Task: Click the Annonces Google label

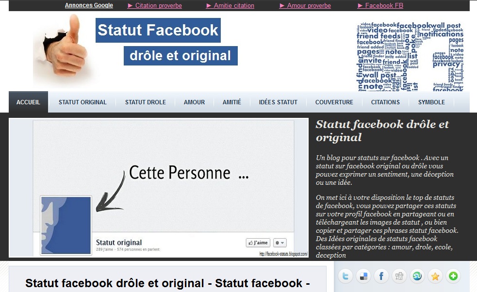Action: pos(89,5)
